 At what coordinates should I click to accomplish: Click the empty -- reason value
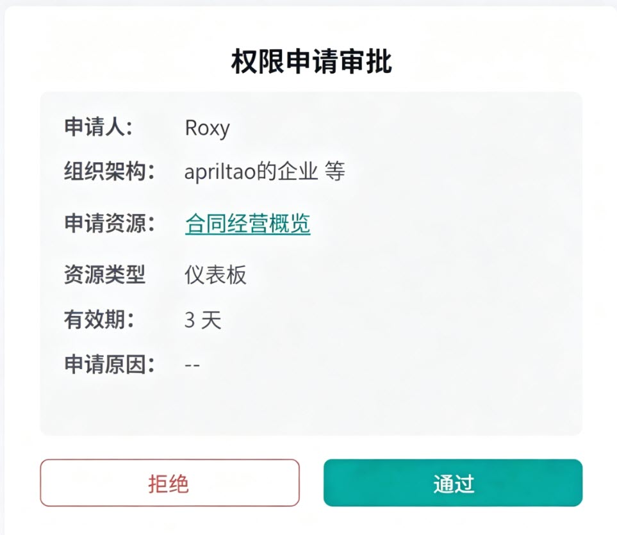(192, 365)
